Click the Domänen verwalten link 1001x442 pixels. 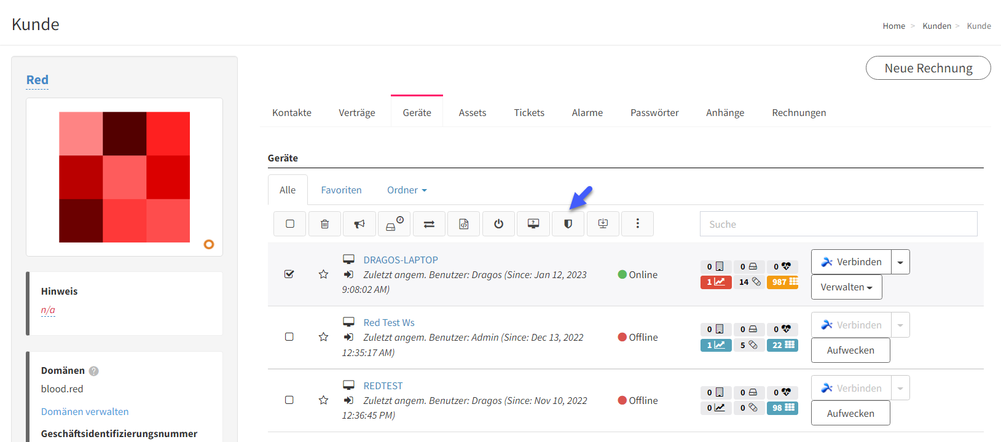click(85, 412)
